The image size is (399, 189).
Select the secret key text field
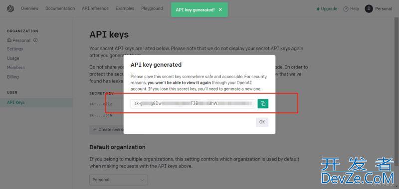[193, 103]
